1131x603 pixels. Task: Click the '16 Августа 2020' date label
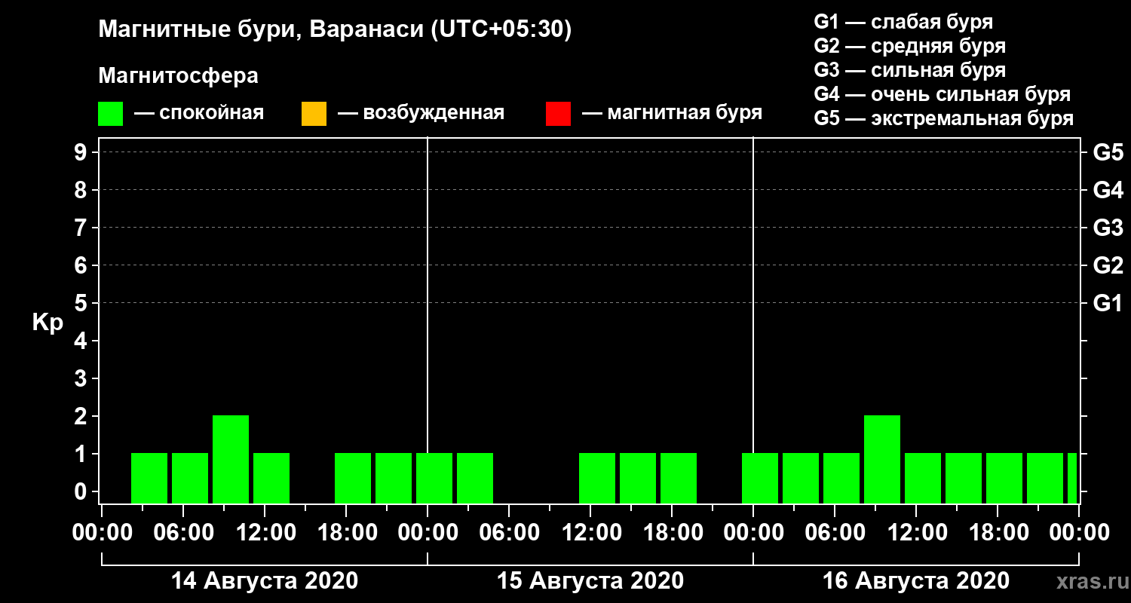pyautogui.click(x=916, y=581)
